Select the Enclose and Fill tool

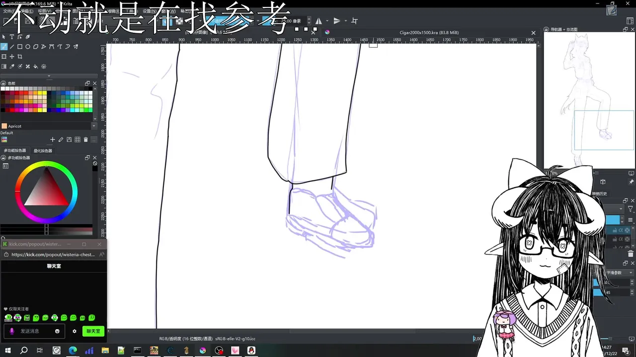[44, 66]
